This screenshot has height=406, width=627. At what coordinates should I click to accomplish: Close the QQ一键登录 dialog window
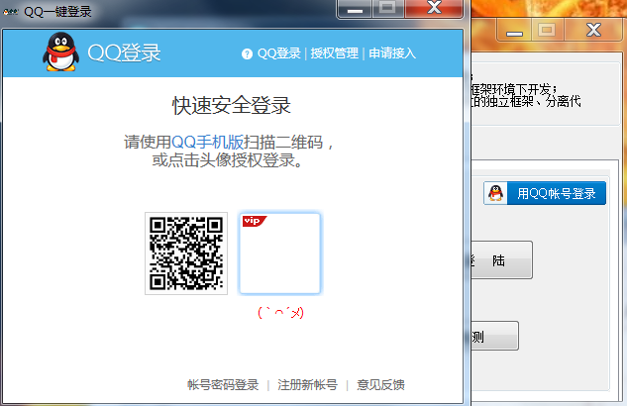point(434,9)
